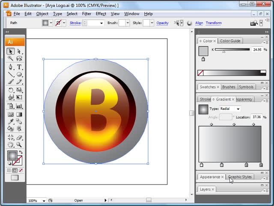Viewport: 274px width, 206px height.
Task: Select the Pen tool
Action: point(10,67)
